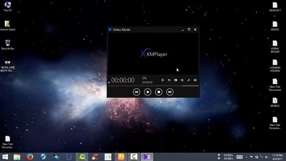
Task: Open the orange UC Browser taskbar icon
Action: [121, 157]
